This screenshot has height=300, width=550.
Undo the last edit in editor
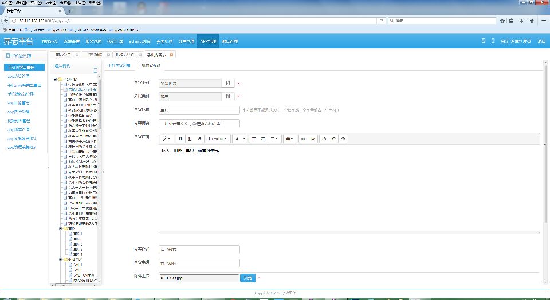333,139
